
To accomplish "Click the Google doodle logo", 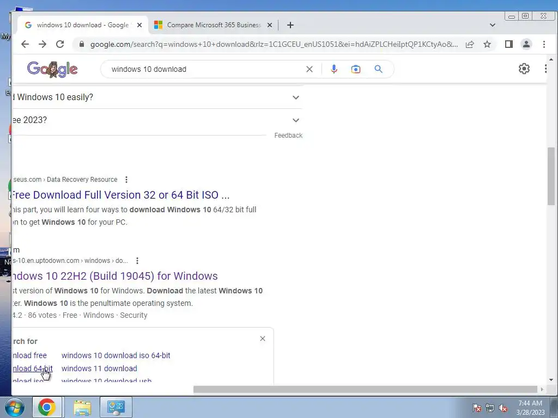I will click(52, 69).
